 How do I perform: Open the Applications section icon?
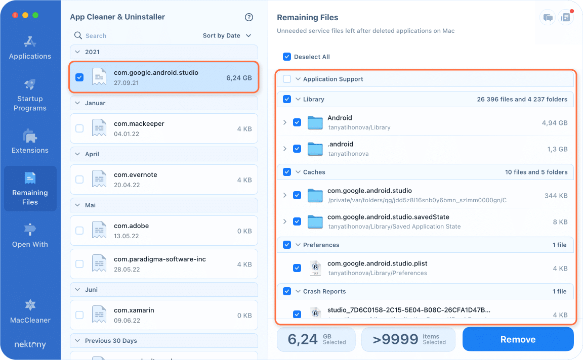[30, 41]
